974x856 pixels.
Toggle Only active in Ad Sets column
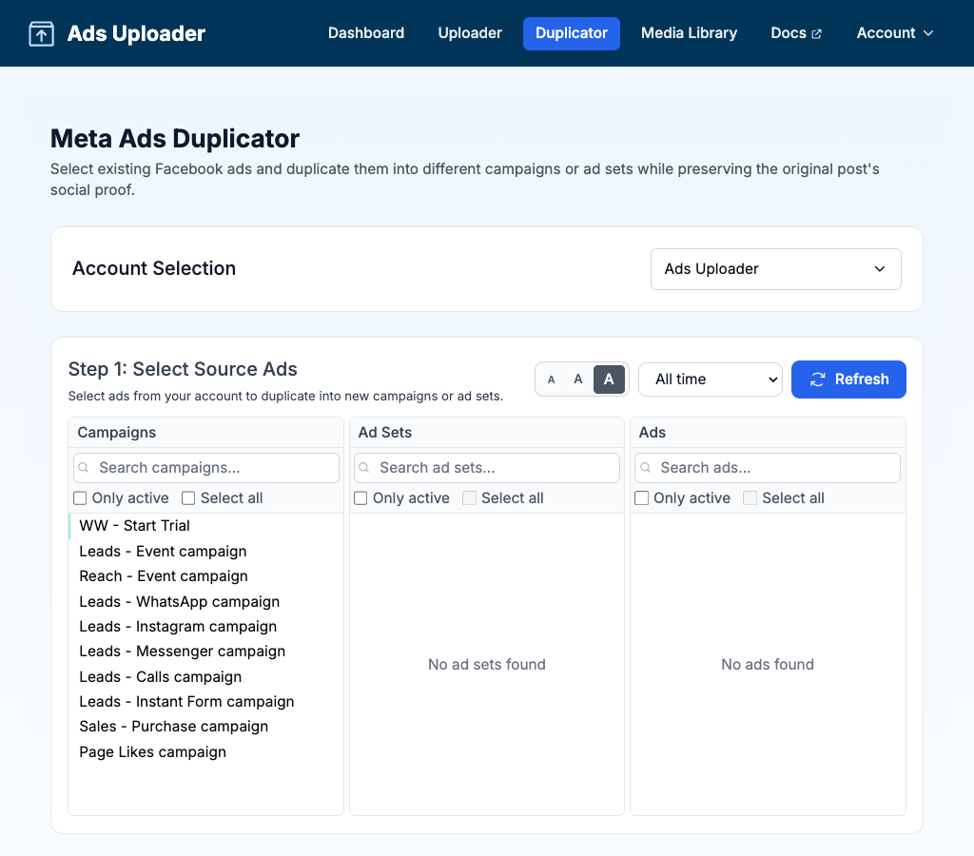point(361,498)
